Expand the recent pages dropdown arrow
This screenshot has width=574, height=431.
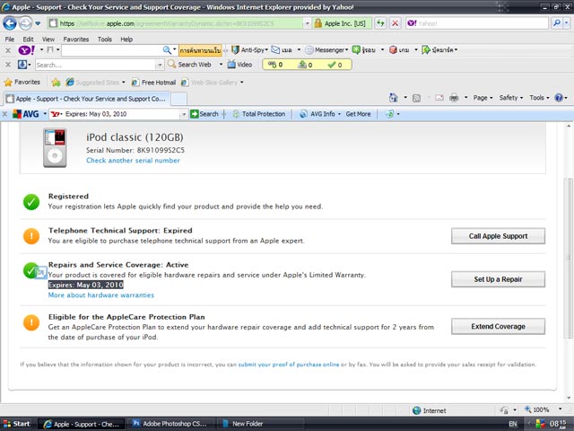(38, 23)
